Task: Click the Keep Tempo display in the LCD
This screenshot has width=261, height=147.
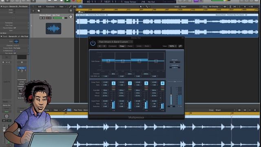Action: pos(130,2)
